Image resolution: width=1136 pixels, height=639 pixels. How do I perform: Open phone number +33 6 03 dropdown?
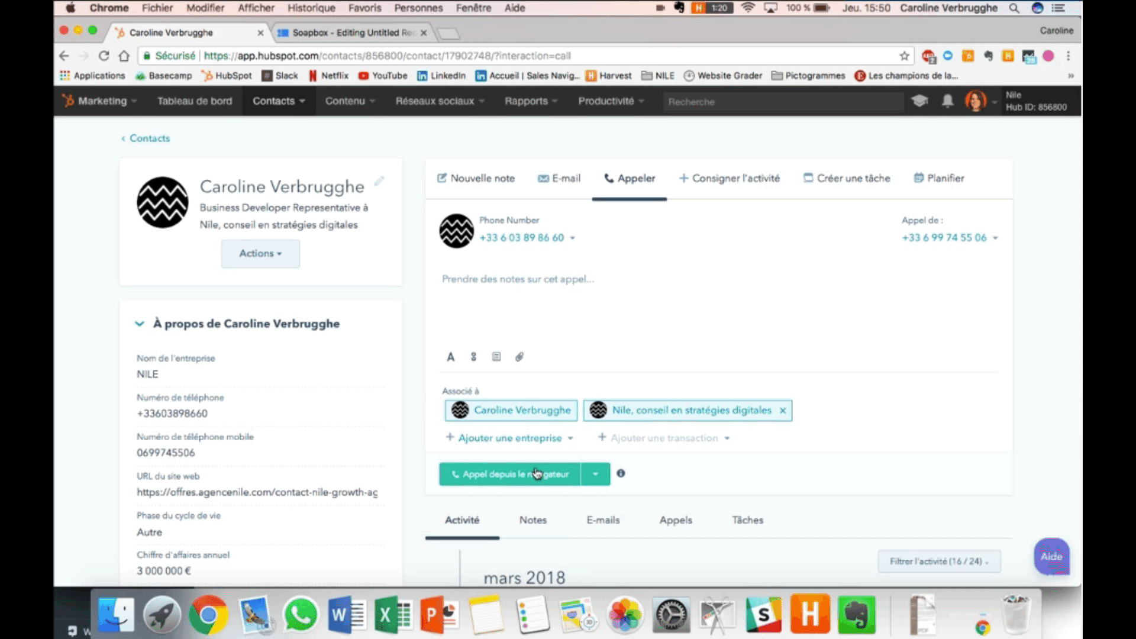tap(572, 238)
